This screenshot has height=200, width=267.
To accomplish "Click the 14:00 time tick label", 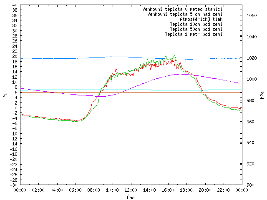I will tap(149, 190).
